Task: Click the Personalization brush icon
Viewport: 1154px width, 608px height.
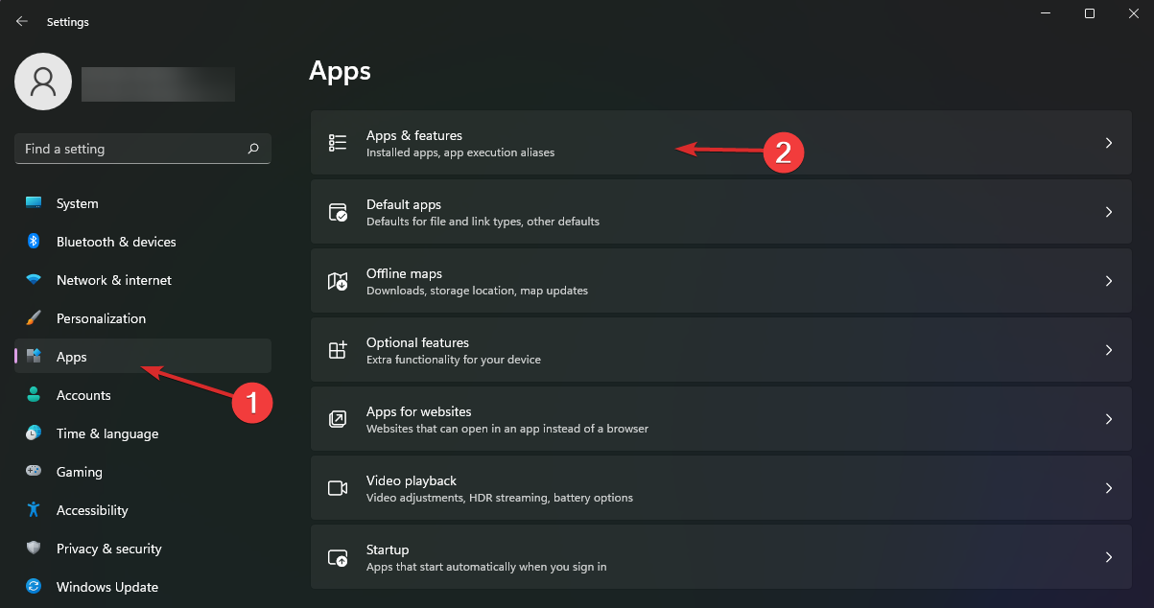Action: pos(33,318)
